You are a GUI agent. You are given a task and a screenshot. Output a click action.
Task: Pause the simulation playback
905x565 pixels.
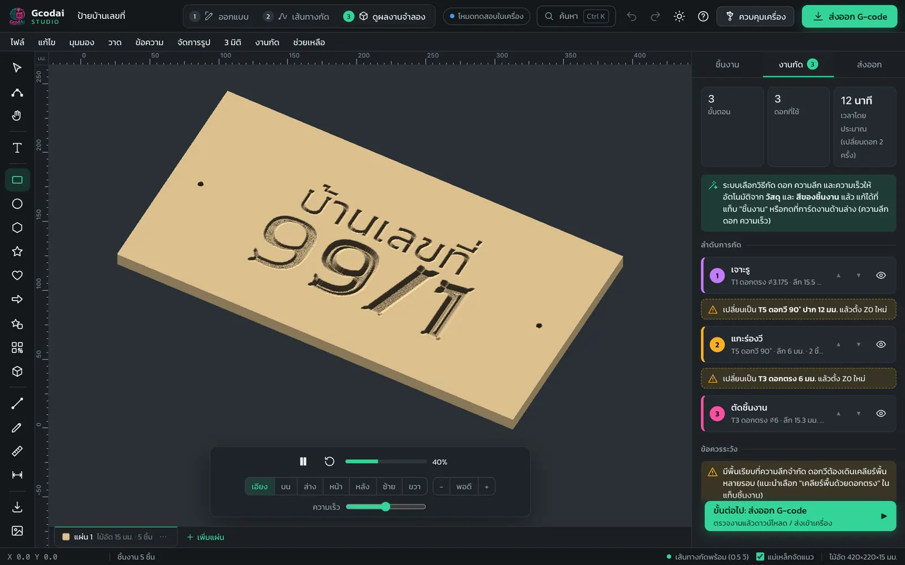pos(303,462)
